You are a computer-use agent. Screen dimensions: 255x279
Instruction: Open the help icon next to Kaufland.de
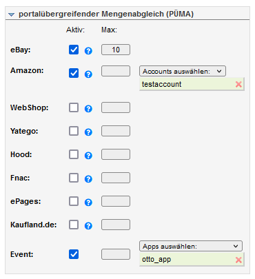coord(88,226)
